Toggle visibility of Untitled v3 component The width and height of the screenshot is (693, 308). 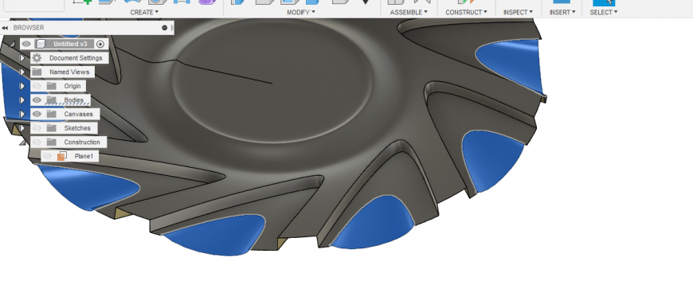[26, 44]
